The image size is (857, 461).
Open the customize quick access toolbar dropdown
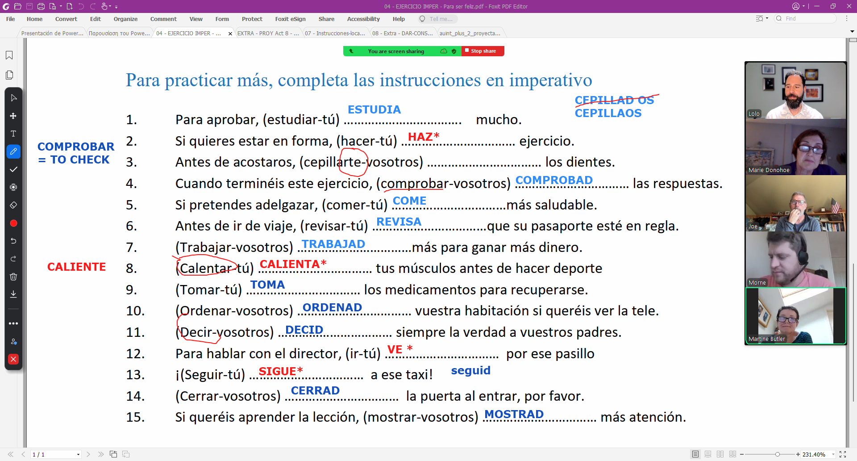116,7
